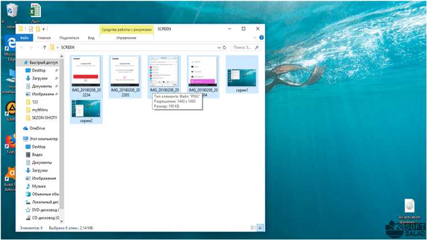Switch to the Вид ribbon tab
Image resolution: width=427 pixels, height=240 pixels.
(91, 38)
